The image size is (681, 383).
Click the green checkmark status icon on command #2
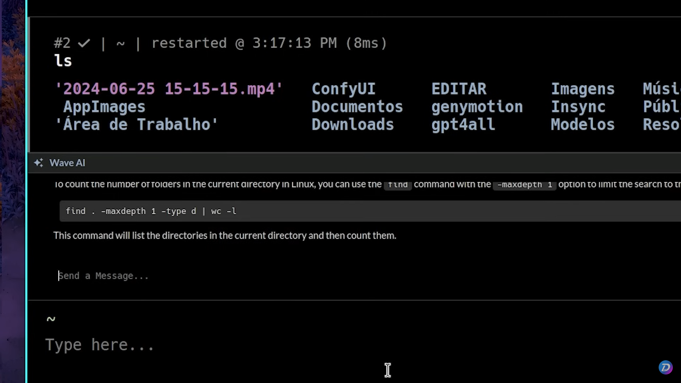[84, 43]
